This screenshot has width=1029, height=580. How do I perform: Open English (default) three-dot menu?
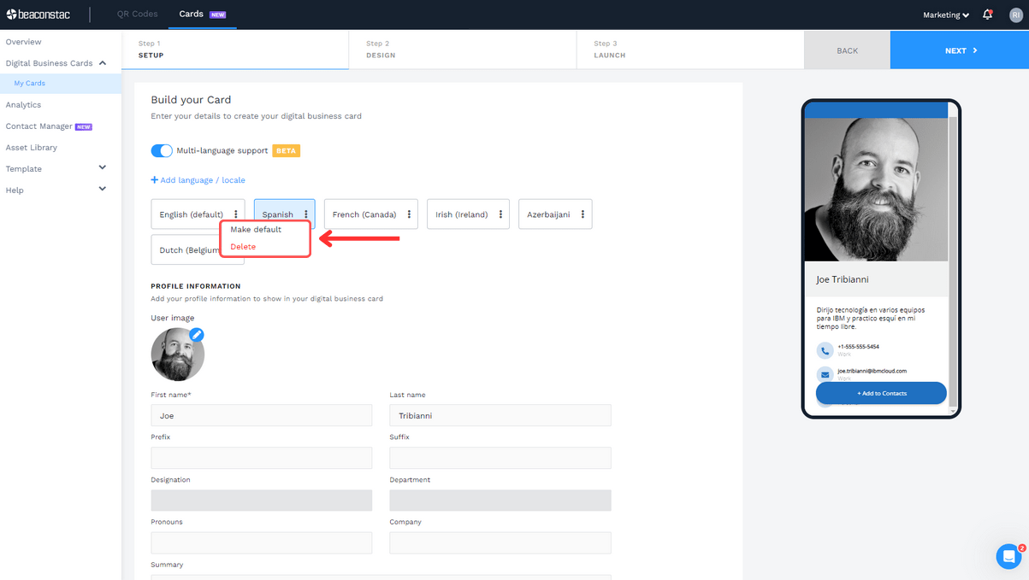236,214
